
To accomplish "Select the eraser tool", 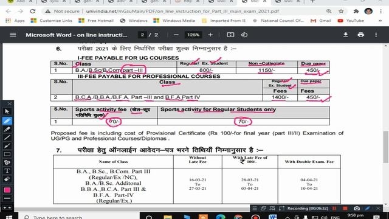I will click(7, 179).
